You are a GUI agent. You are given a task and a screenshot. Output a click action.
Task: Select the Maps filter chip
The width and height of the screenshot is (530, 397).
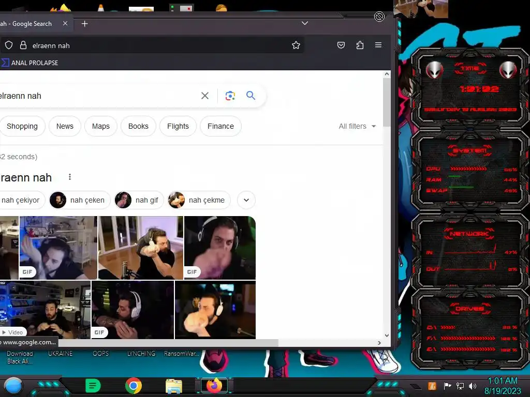point(101,126)
